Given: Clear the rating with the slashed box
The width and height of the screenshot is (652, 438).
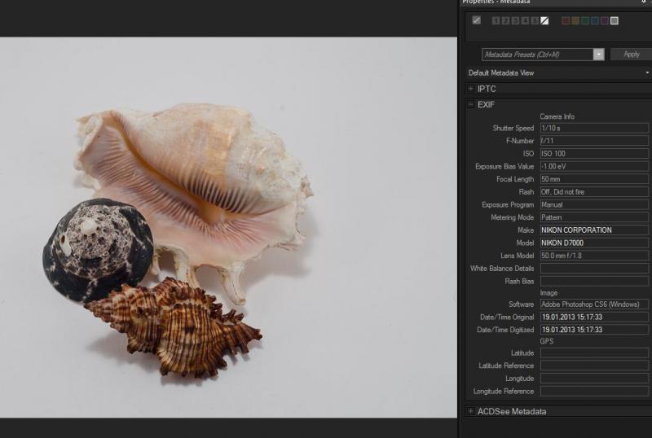Looking at the screenshot, I should tap(544, 21).
